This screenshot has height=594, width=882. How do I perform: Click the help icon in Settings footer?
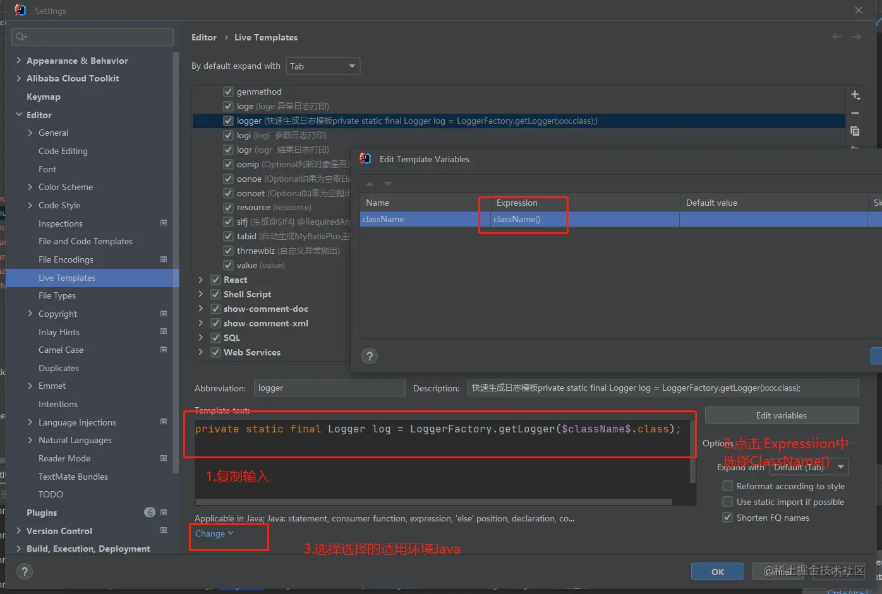pyautogui.click(x=24, y=571)
